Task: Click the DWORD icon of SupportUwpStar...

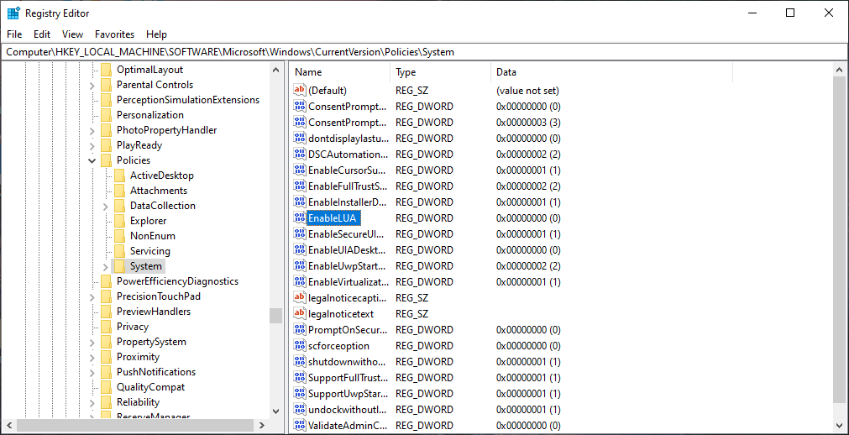Action: 300,393
